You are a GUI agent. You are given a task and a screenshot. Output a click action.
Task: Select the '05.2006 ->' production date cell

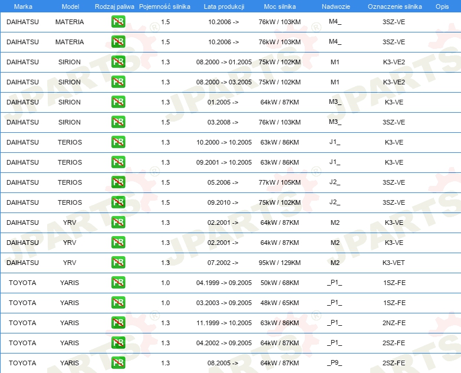click(223, 182)
